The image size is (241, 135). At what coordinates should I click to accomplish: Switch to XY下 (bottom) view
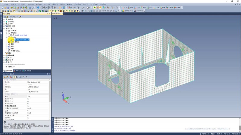pos(143,8)
